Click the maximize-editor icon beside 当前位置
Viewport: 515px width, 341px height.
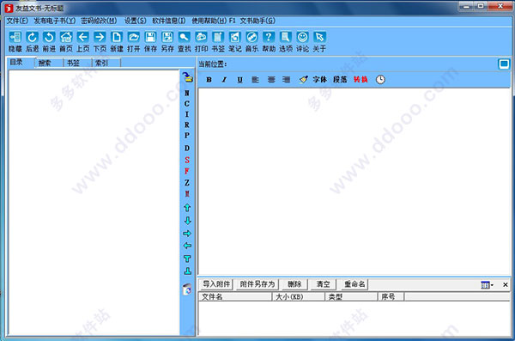[504, 64]
